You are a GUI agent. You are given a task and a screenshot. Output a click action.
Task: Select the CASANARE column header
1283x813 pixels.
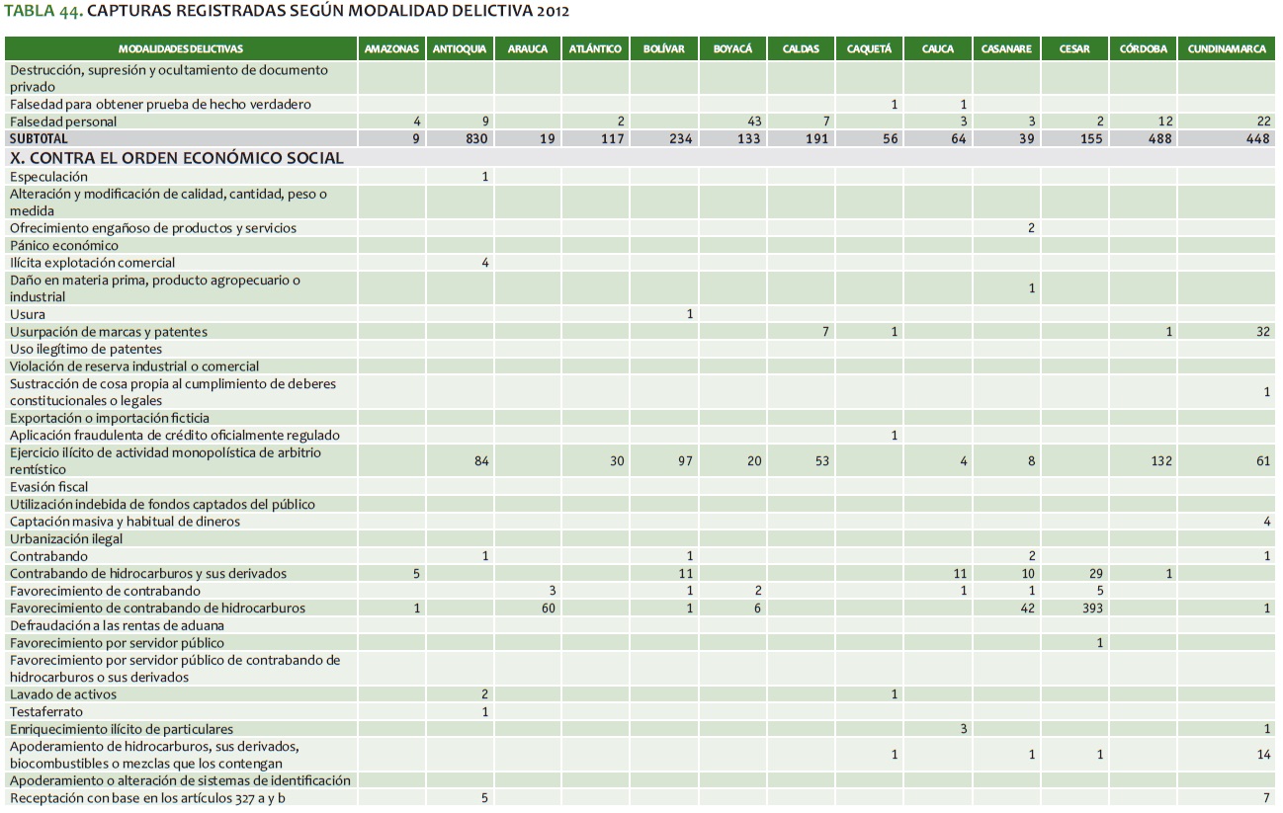pyautogui.click(x=1006, y=48)
